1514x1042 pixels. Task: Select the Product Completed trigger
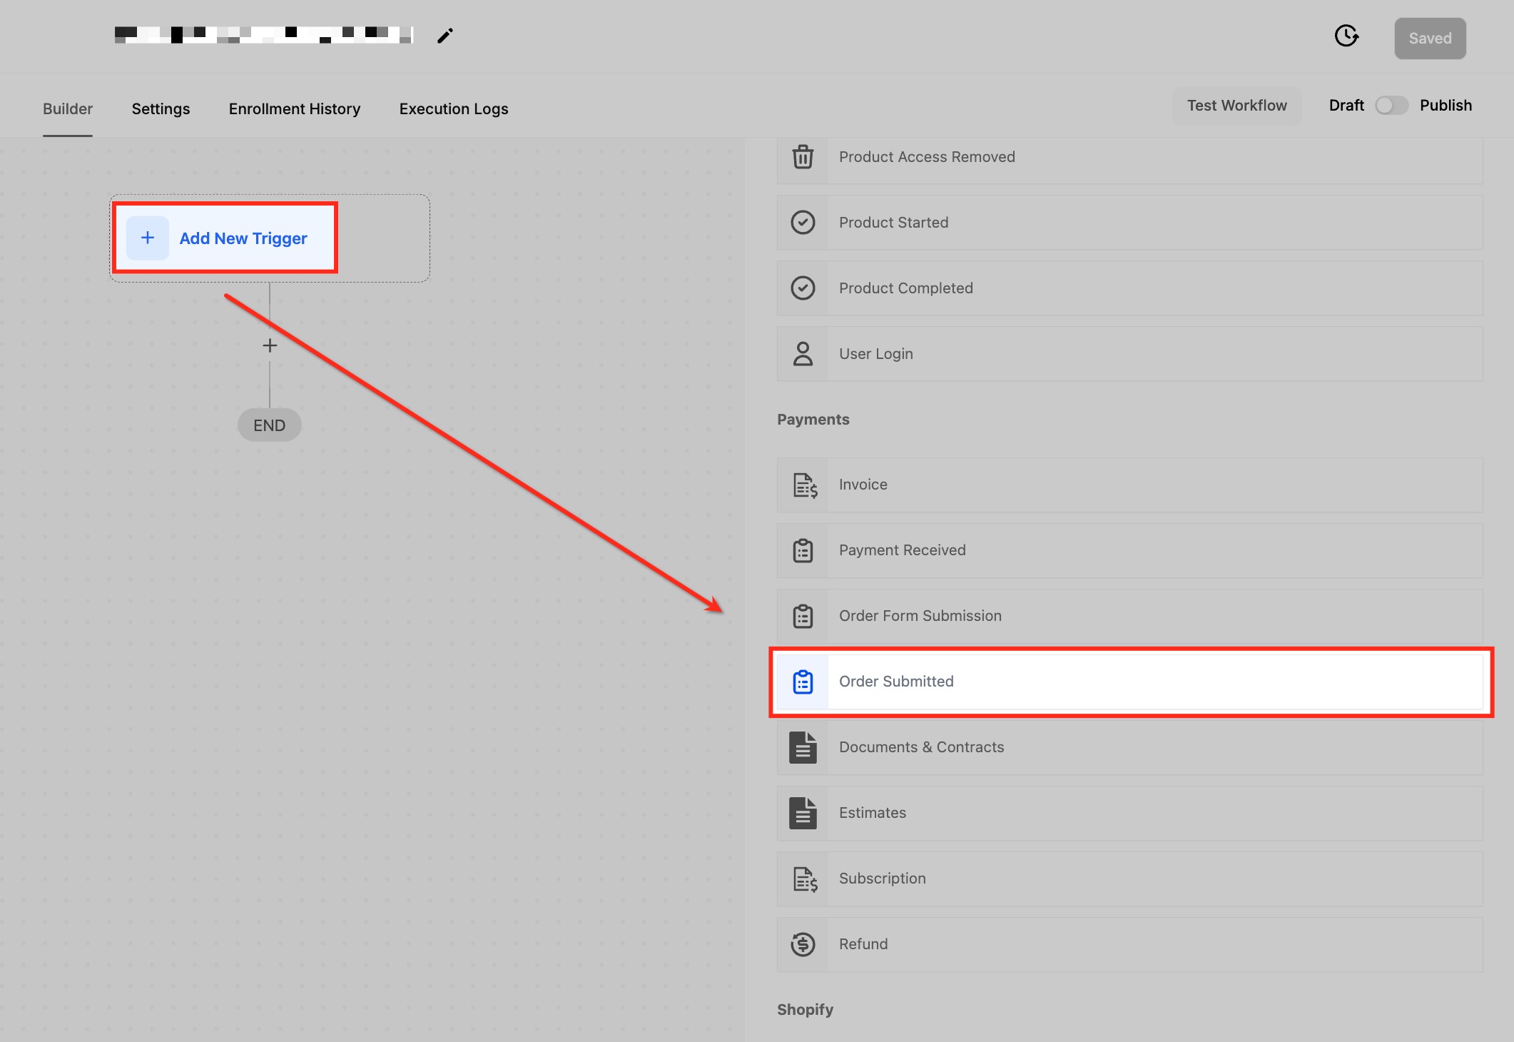click(x=905, y=288)
